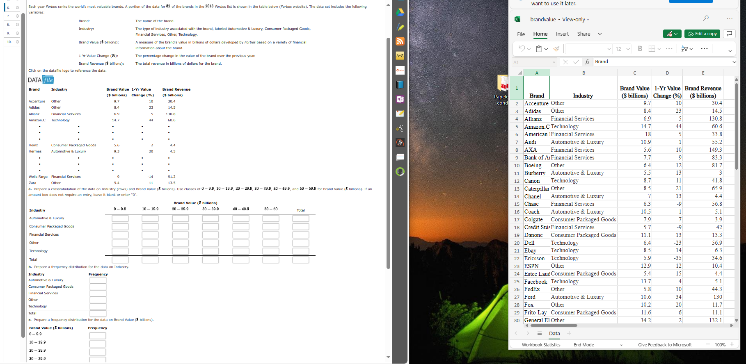
Task: Select the Data sheet tab
Action: (x=554, y=333)
